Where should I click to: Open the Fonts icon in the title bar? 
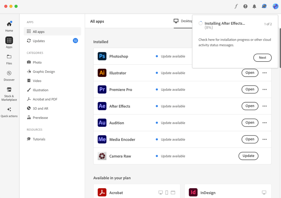click(236, 6)
